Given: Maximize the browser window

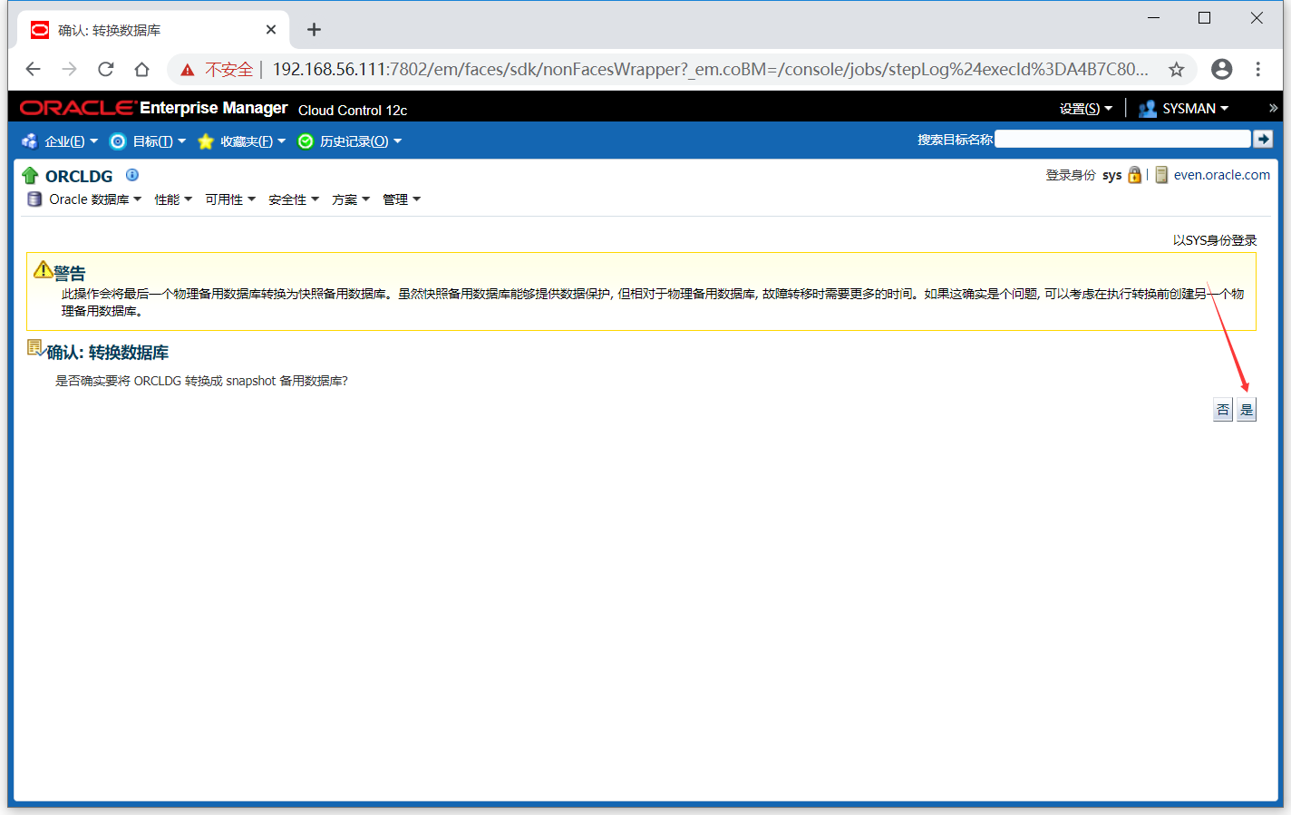Looking at the screenshot, I should coord(1204,17).
